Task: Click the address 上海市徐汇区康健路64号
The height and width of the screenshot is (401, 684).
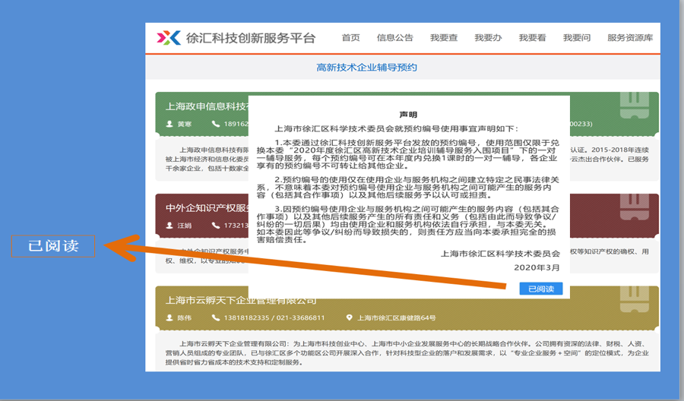Action: [397, 317]
